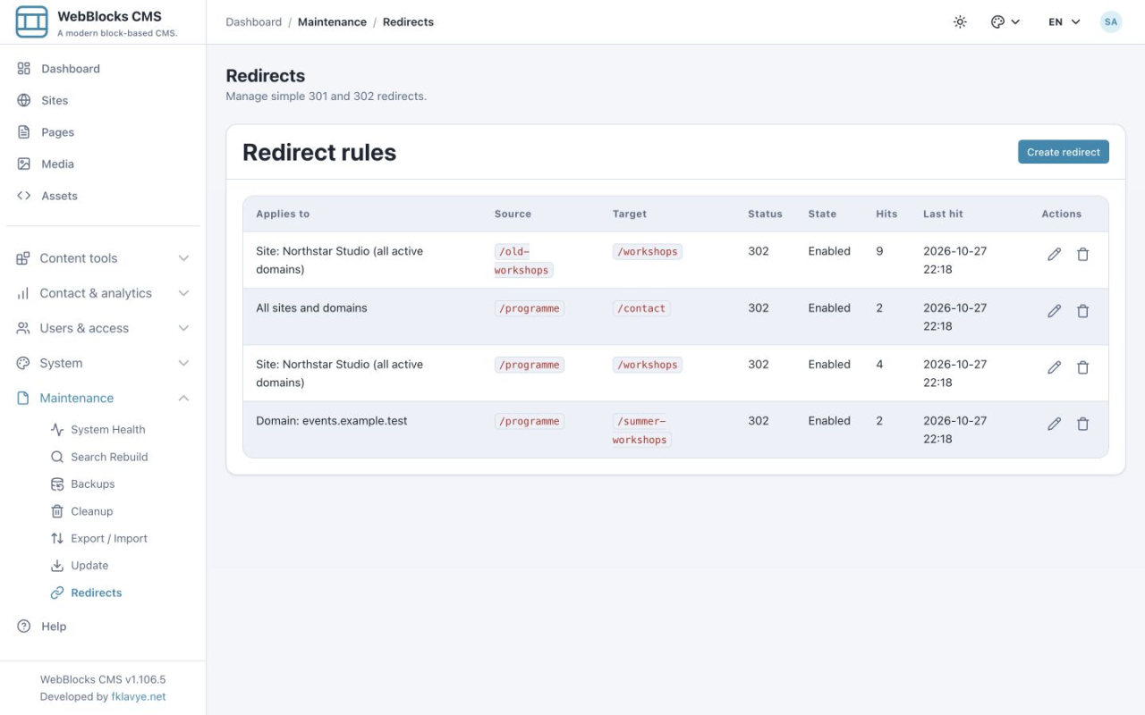Image resolution: width=1145 pixels, height=715 pixels.
Task: Click the Help question mark icon
Action: [x=24, y=627]
